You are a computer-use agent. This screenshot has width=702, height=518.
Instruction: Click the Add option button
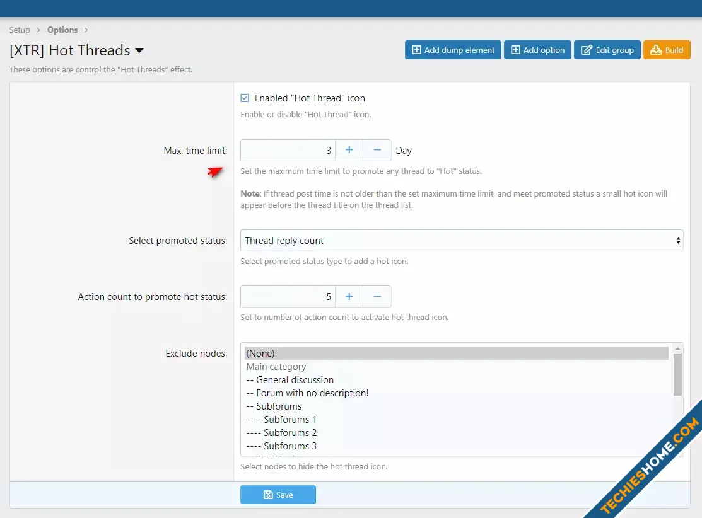click(537, 50)
